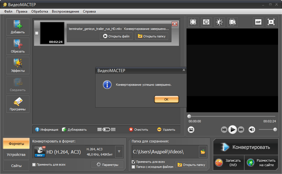Mute the volume speaker icon
282x174 pixels.
pos(252,130)
